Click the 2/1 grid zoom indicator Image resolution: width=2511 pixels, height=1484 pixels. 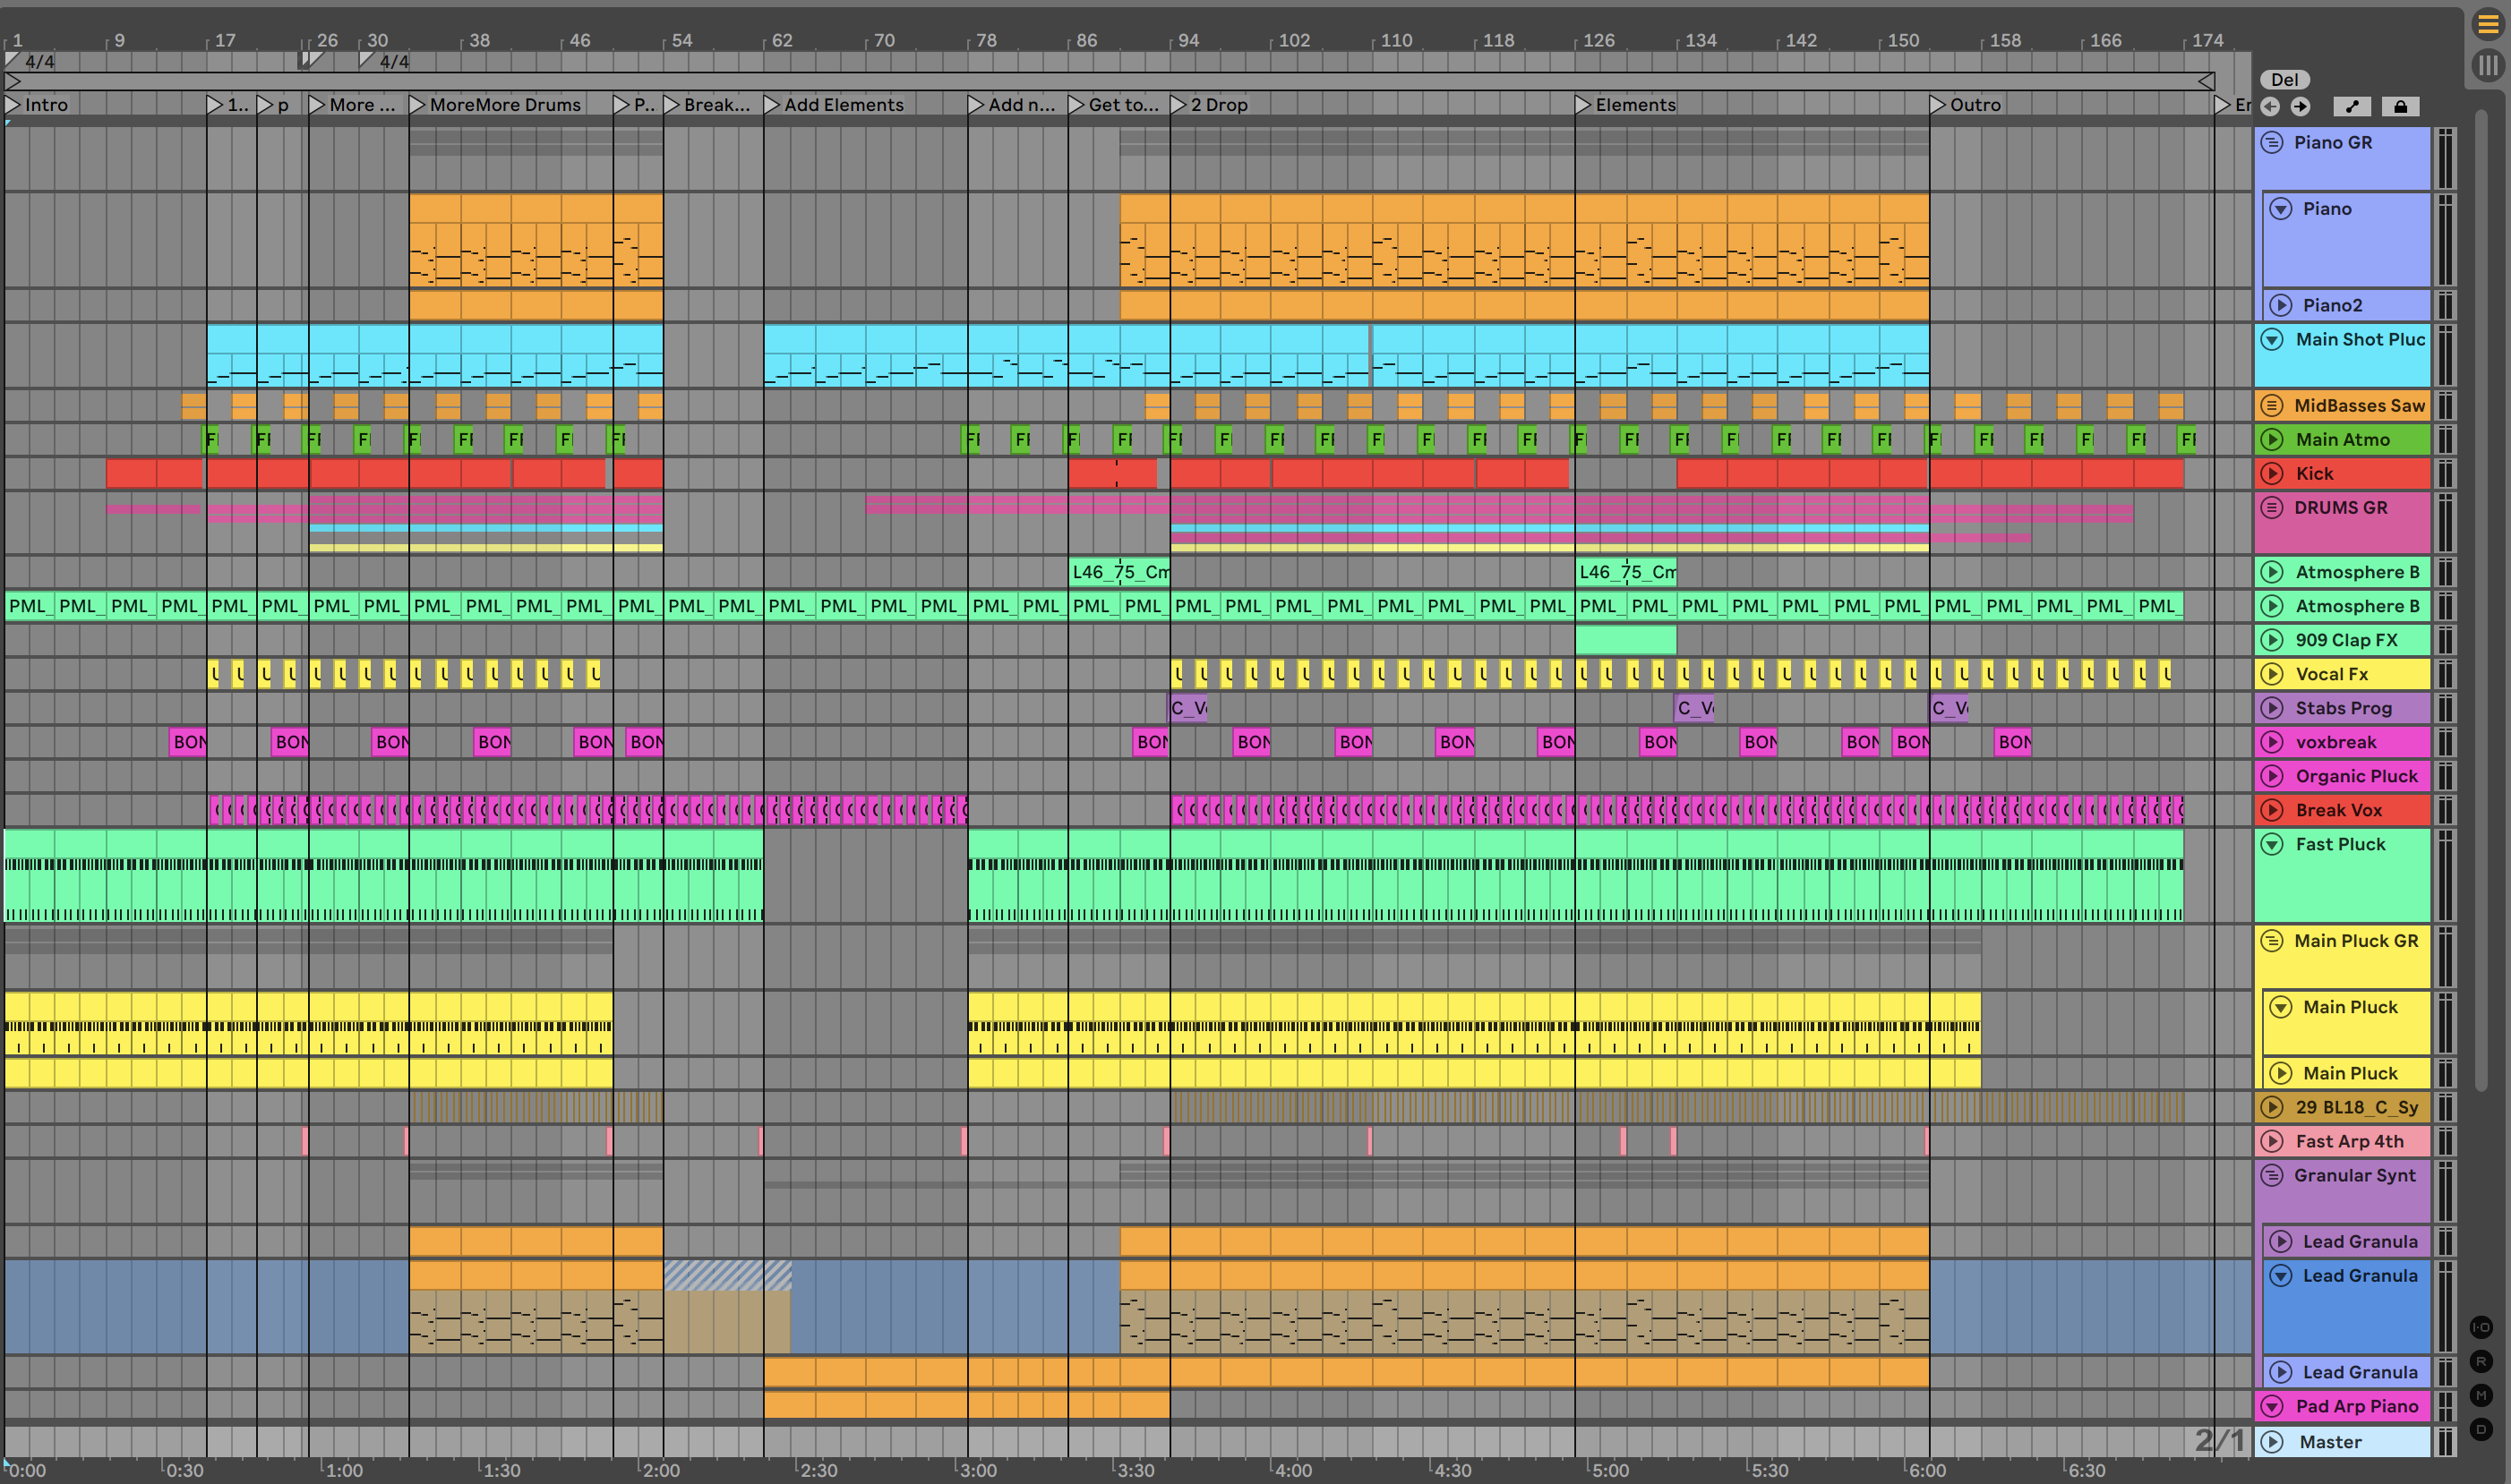click(2219, 1441)
